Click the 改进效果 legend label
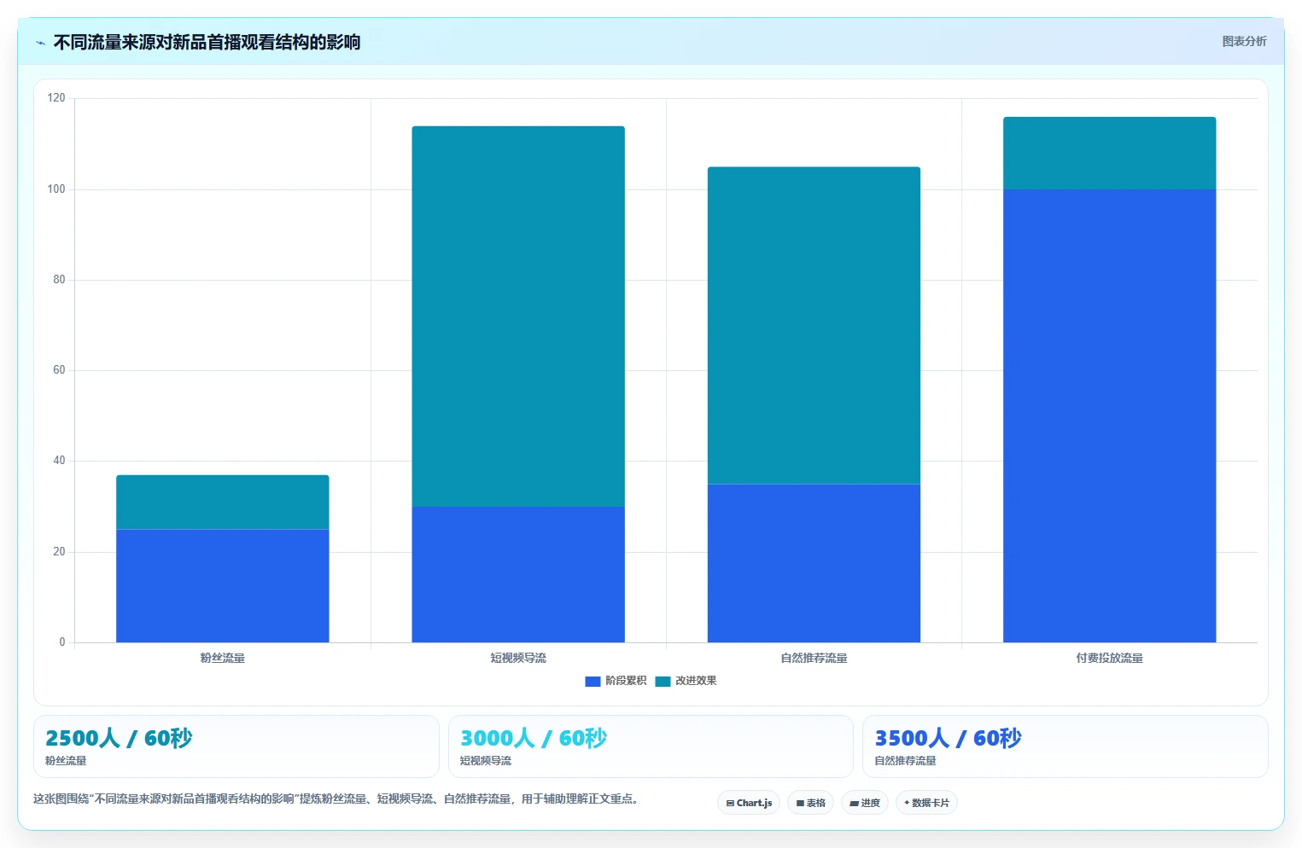The image size is (1302, 848). point(696,681)
